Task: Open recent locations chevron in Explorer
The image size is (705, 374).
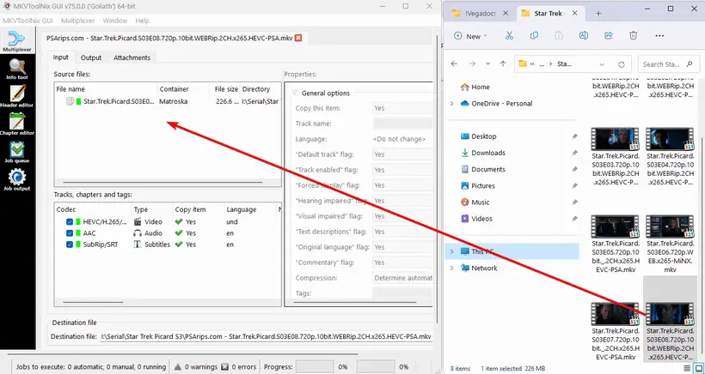Action: 487,64
